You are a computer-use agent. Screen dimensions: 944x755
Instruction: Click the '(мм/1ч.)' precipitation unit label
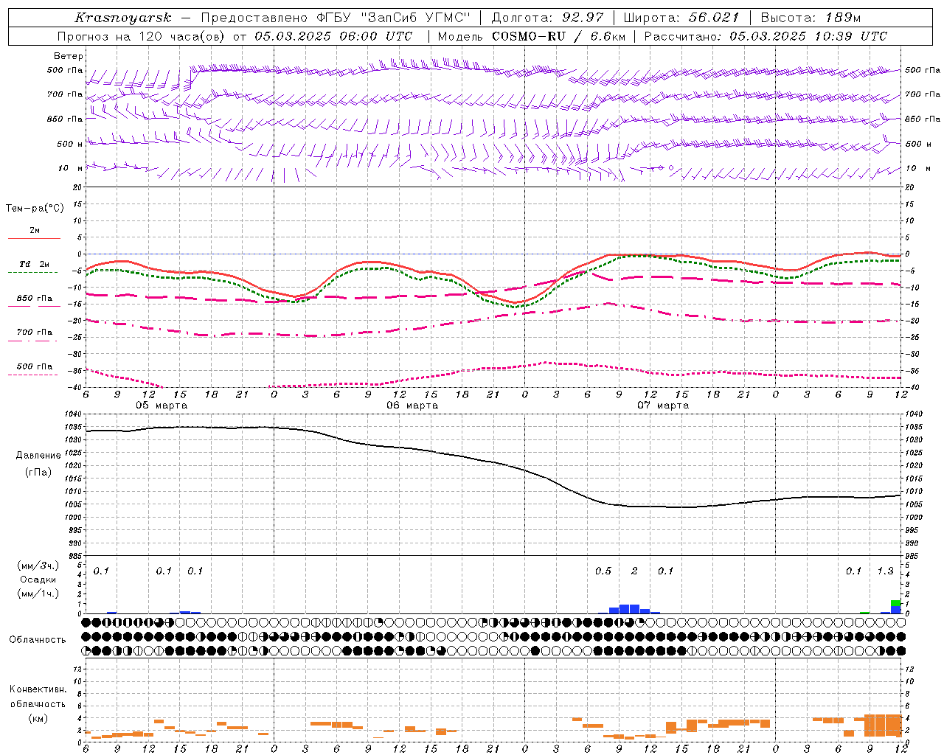pyautogui.click(x=38, y=594)
